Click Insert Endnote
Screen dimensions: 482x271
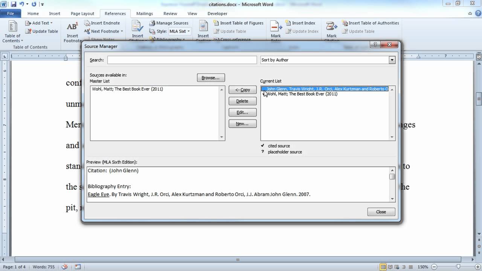(x=102, y=23)
